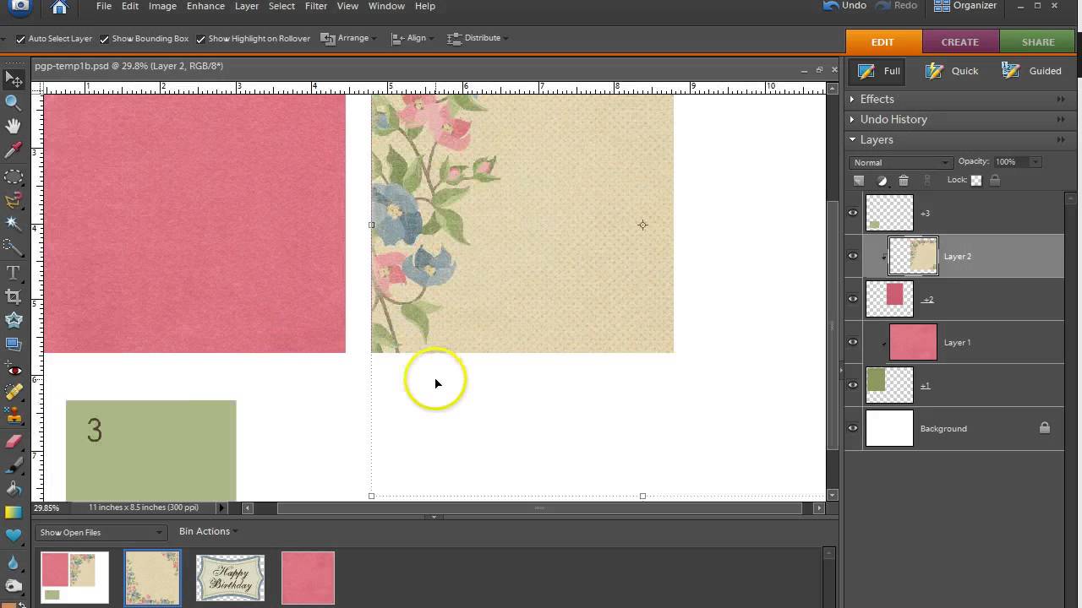Select the Type tool
1082x608 pixels.
(14, 273)
